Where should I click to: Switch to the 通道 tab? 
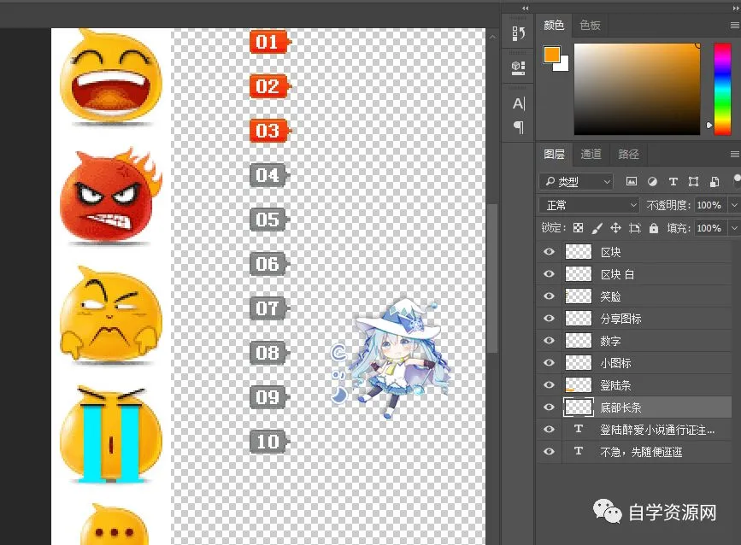[591, 154]
